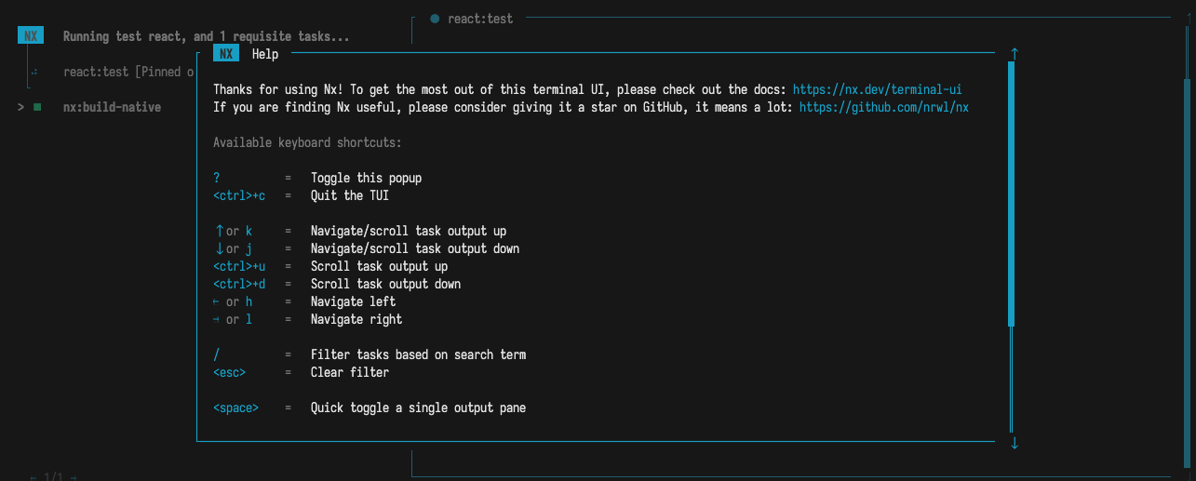Click the down arrow below the Help scrollbar
The width and height of the screenshot is (1196, 481).
click(x=1014, y=444)
